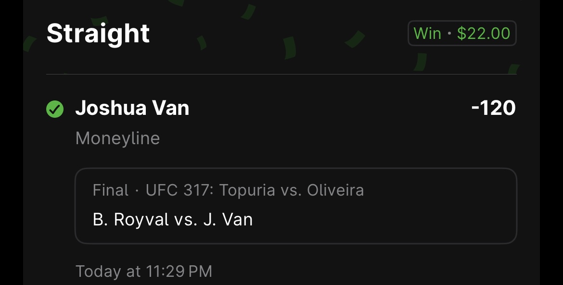Select J. Van in the matchup line
The height and width of the screenshot is (285, 563).
(228, 219)
